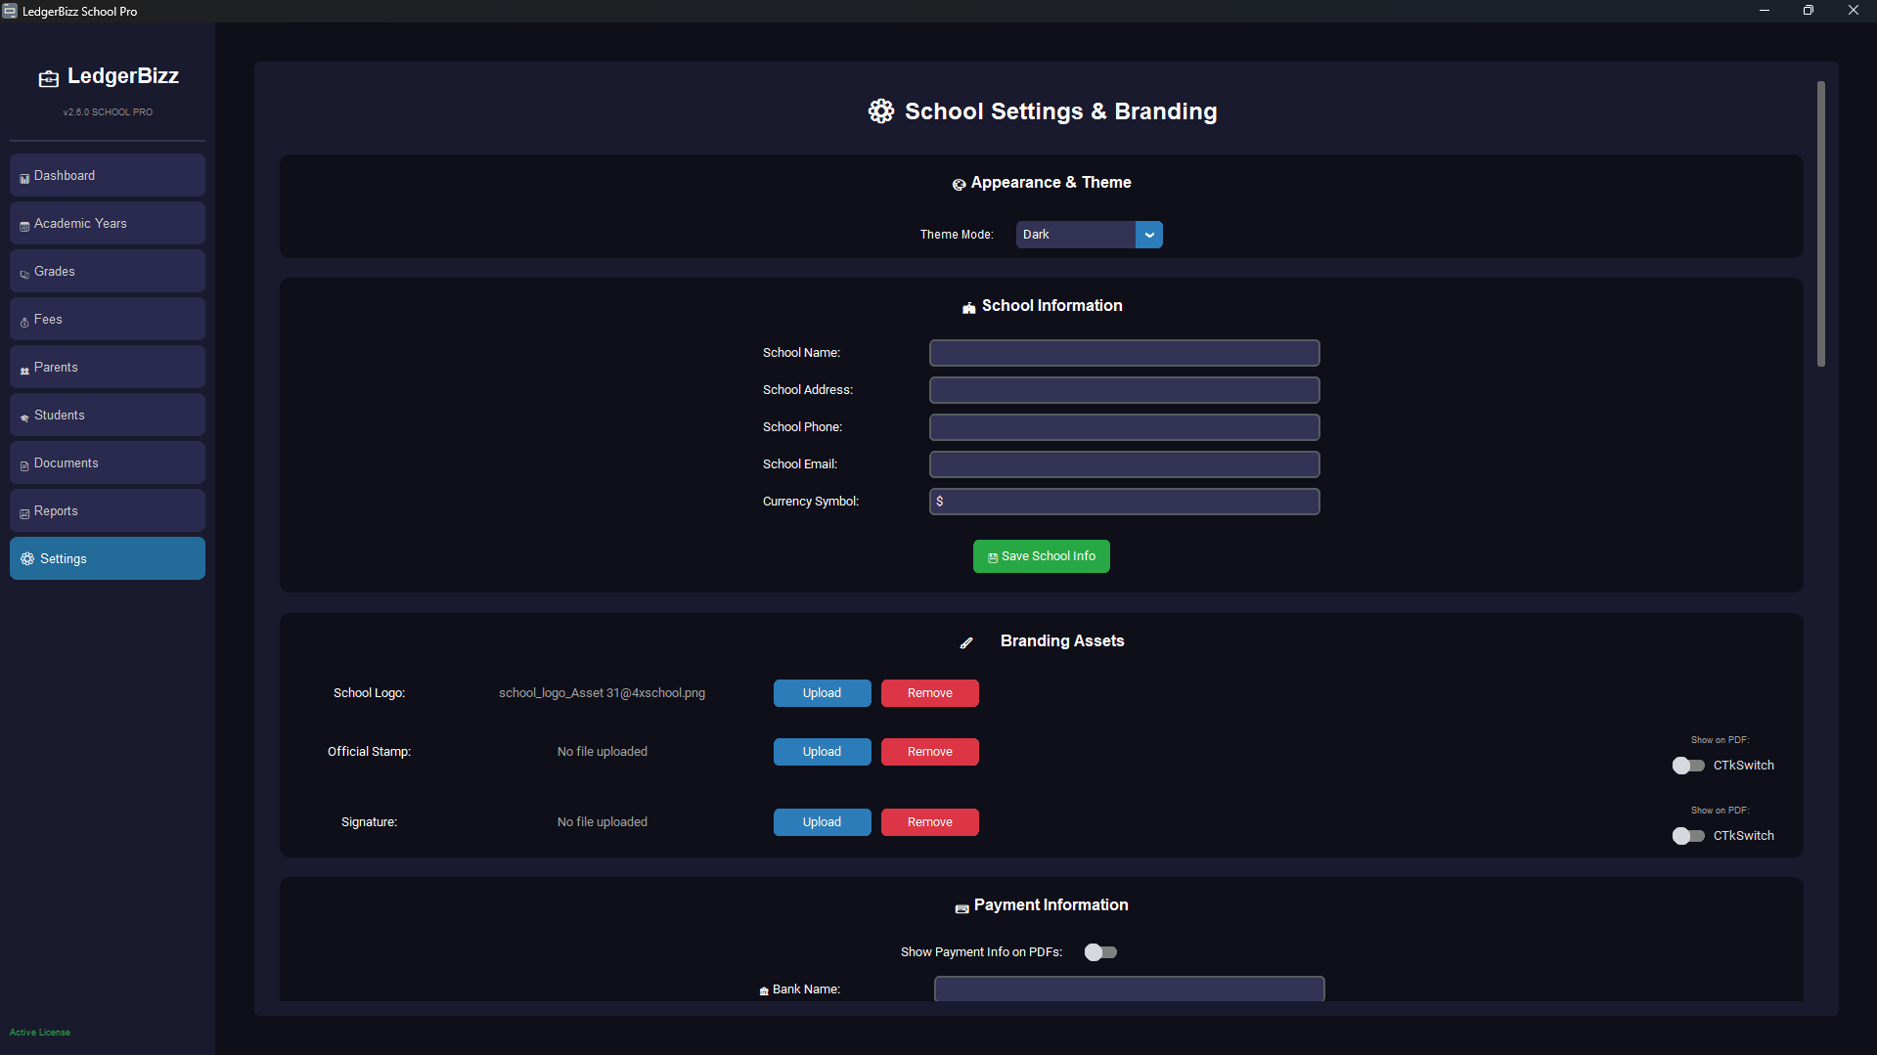Image resolution: width=1877 pixels, height=1055 pixels.
Task: Click the card icon beside Payment Information
Action: 961,907
